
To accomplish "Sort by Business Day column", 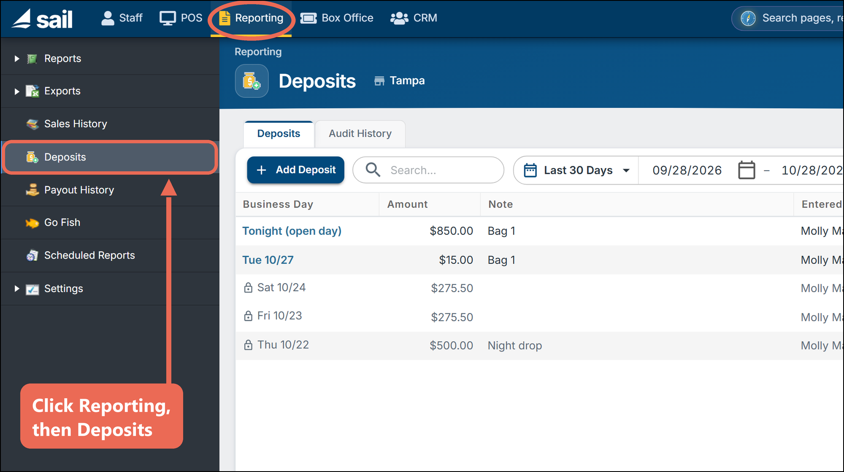I will [278, 204].
